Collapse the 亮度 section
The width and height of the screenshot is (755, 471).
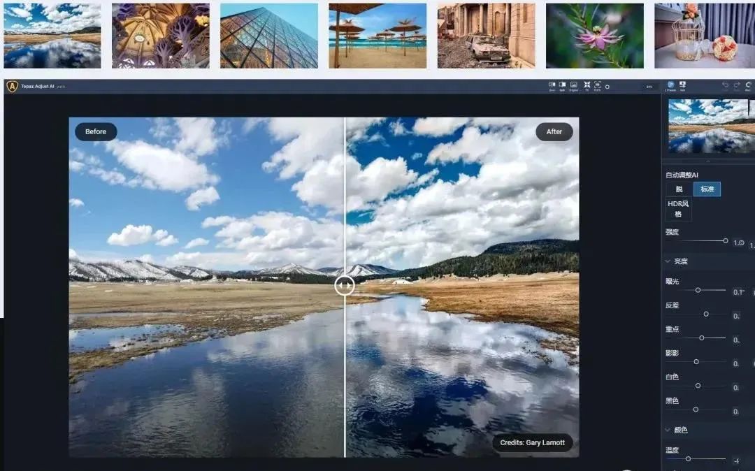[x=668, y=261]
